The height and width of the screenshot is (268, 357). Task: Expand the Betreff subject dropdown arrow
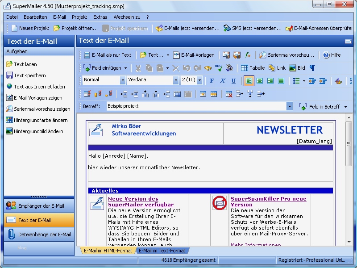(289, 106)
